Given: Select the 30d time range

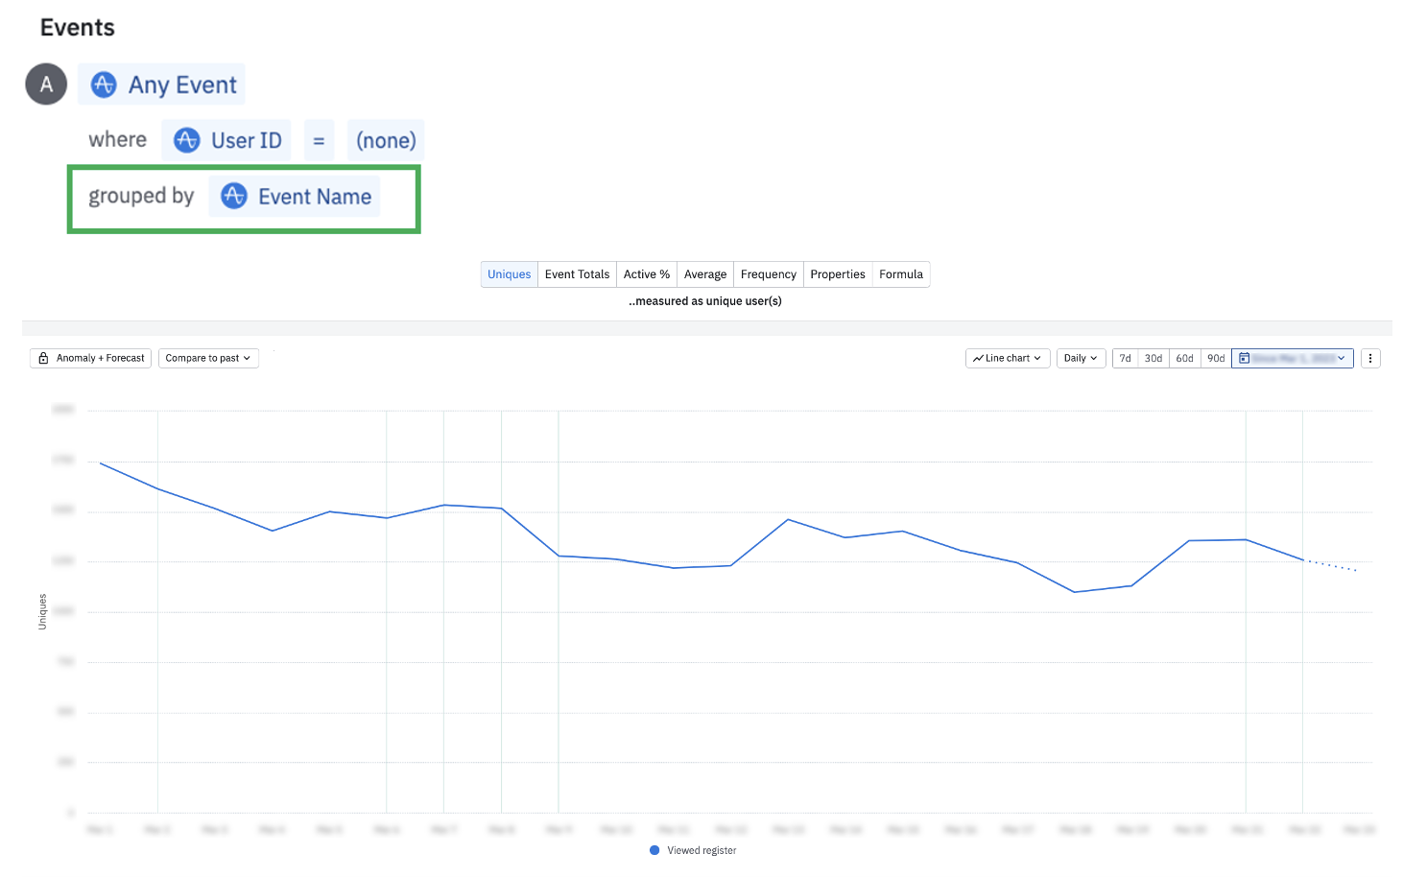Looking at the screenshot, I should pyautogui.click(x=1153, y=358).
